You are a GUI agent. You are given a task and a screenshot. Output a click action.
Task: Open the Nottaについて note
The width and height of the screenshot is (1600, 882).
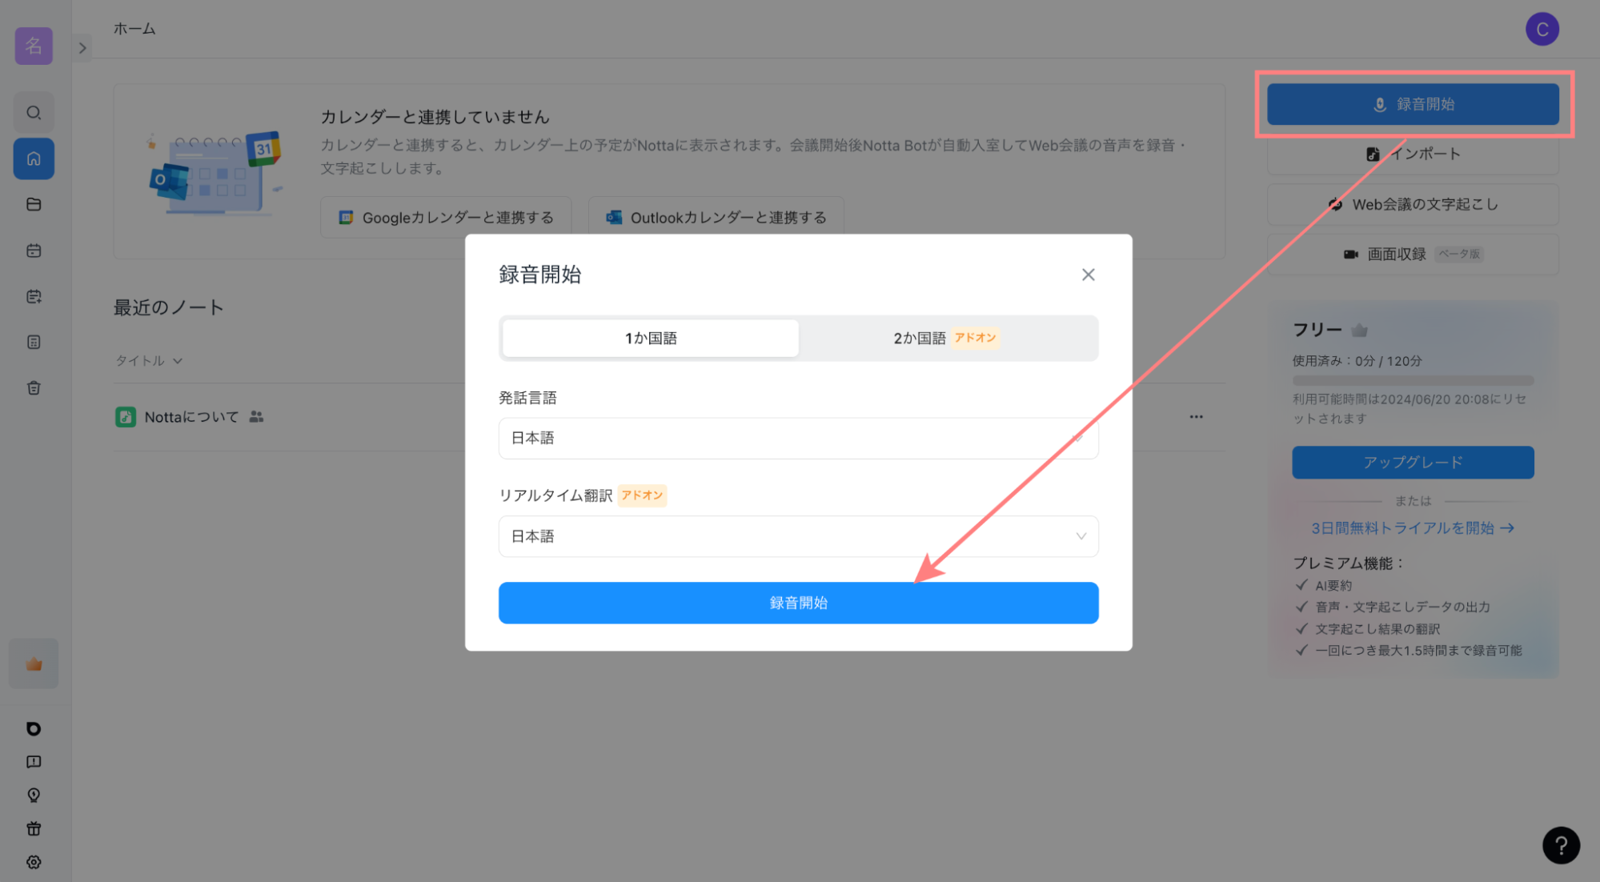click(191, 417)
